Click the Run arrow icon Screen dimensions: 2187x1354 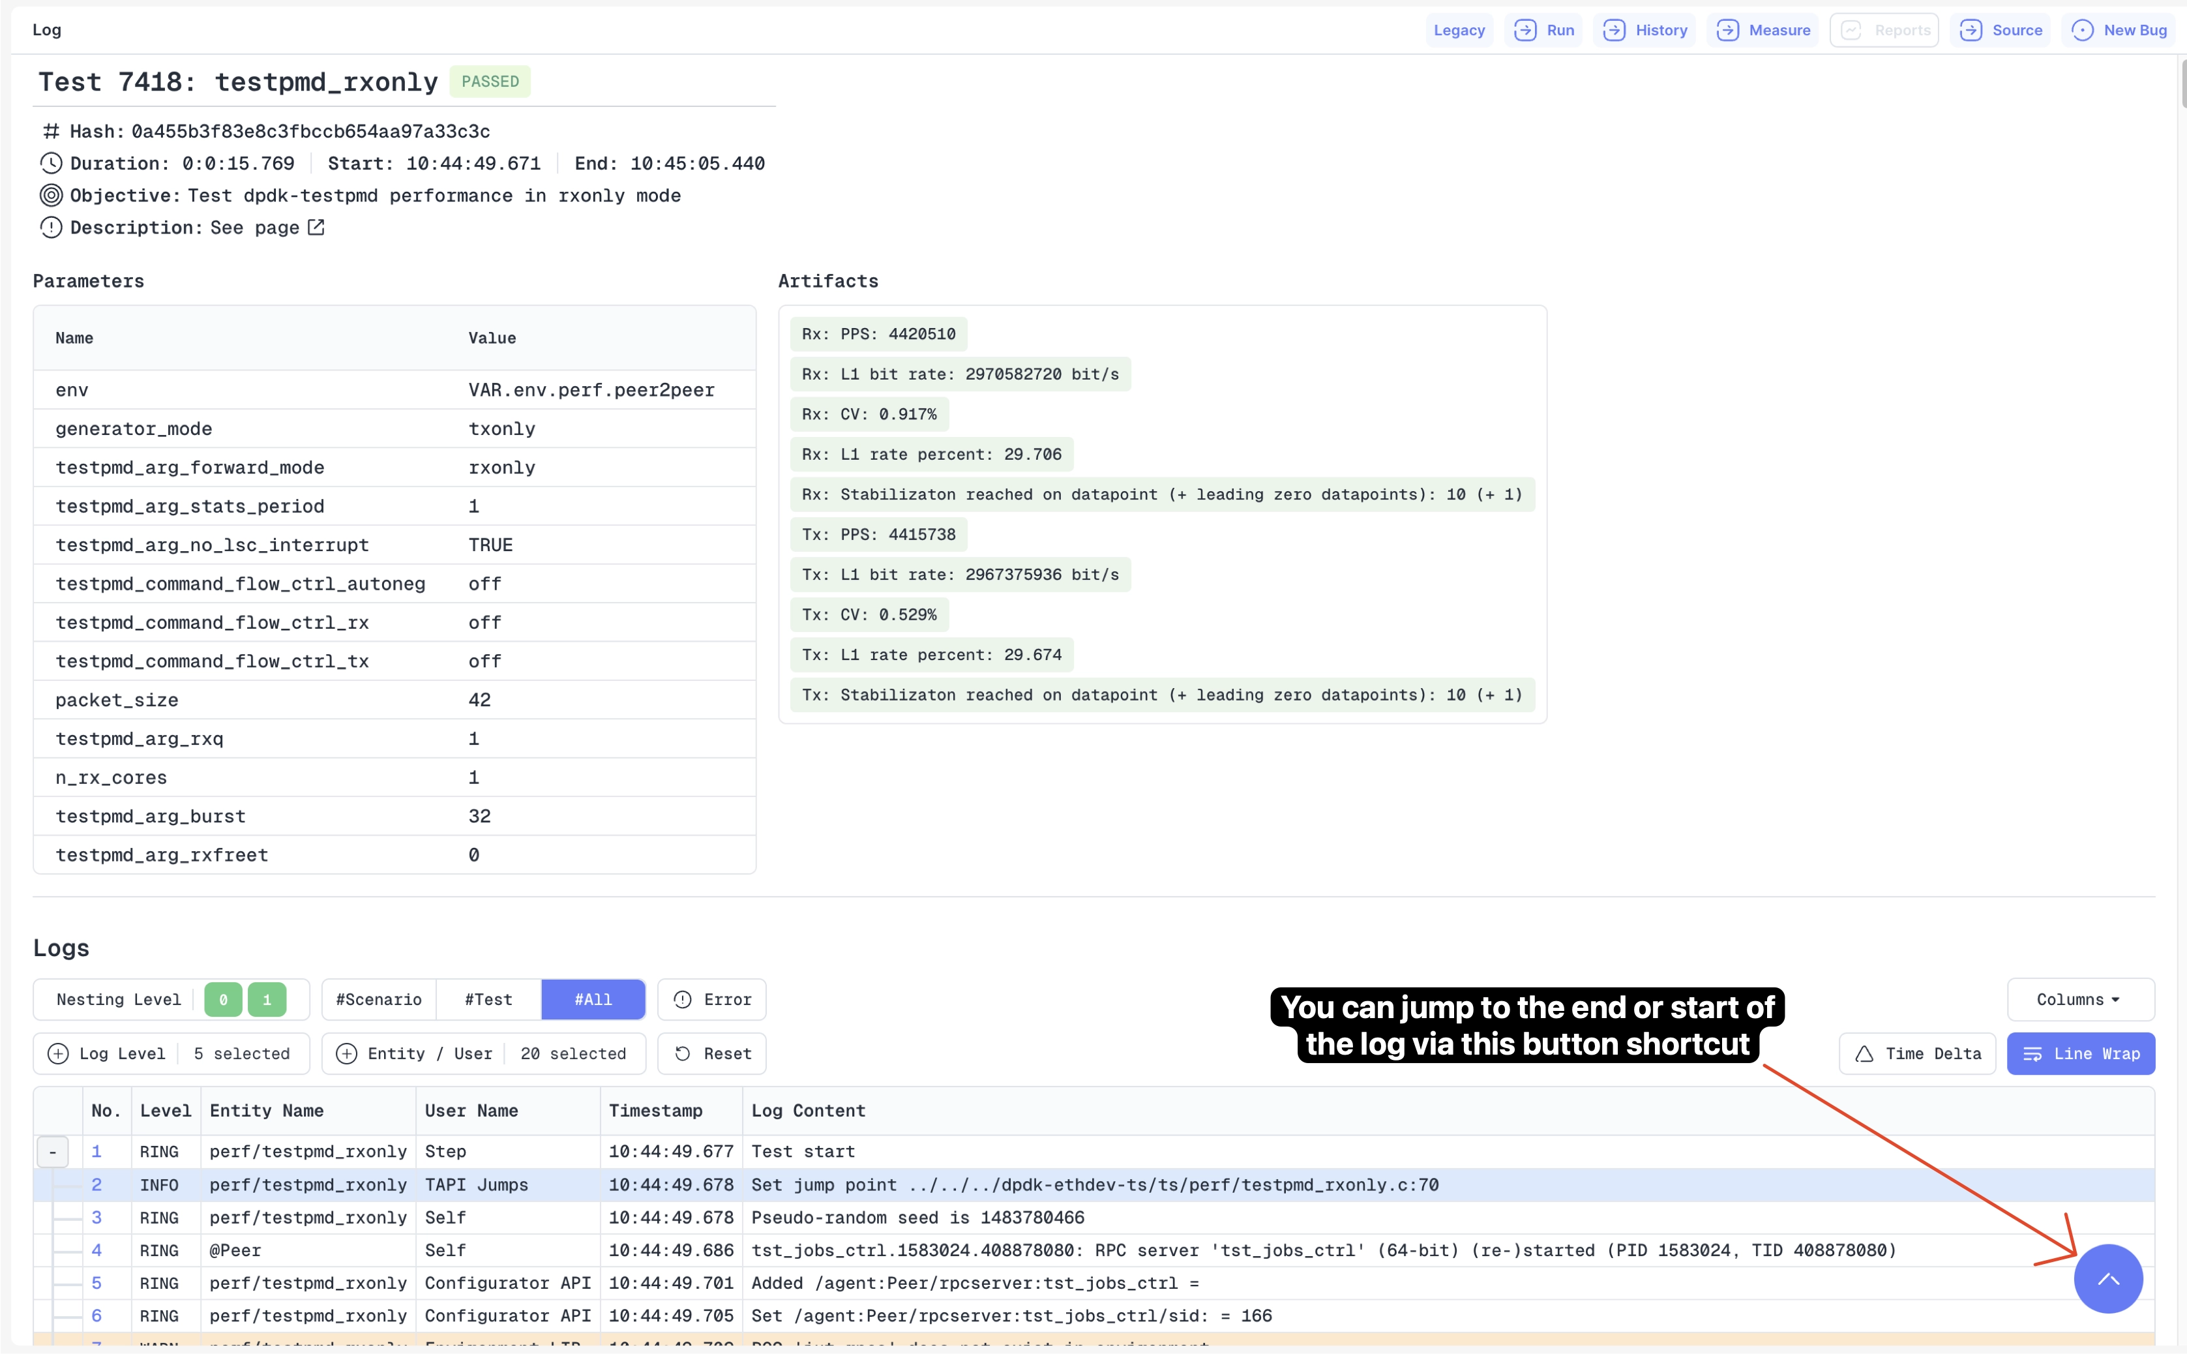[x=1525, y=31]
